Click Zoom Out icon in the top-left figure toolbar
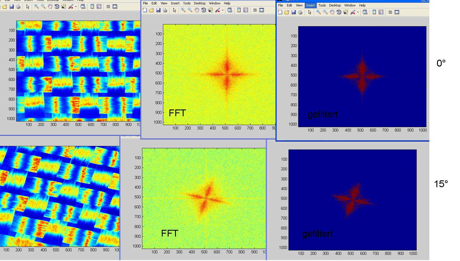The height and width of the screenshot is (261, 460). click(43, 6)
